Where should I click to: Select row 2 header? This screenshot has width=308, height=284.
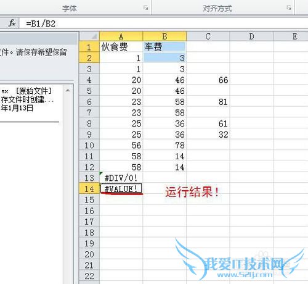[x=89, y=58]
